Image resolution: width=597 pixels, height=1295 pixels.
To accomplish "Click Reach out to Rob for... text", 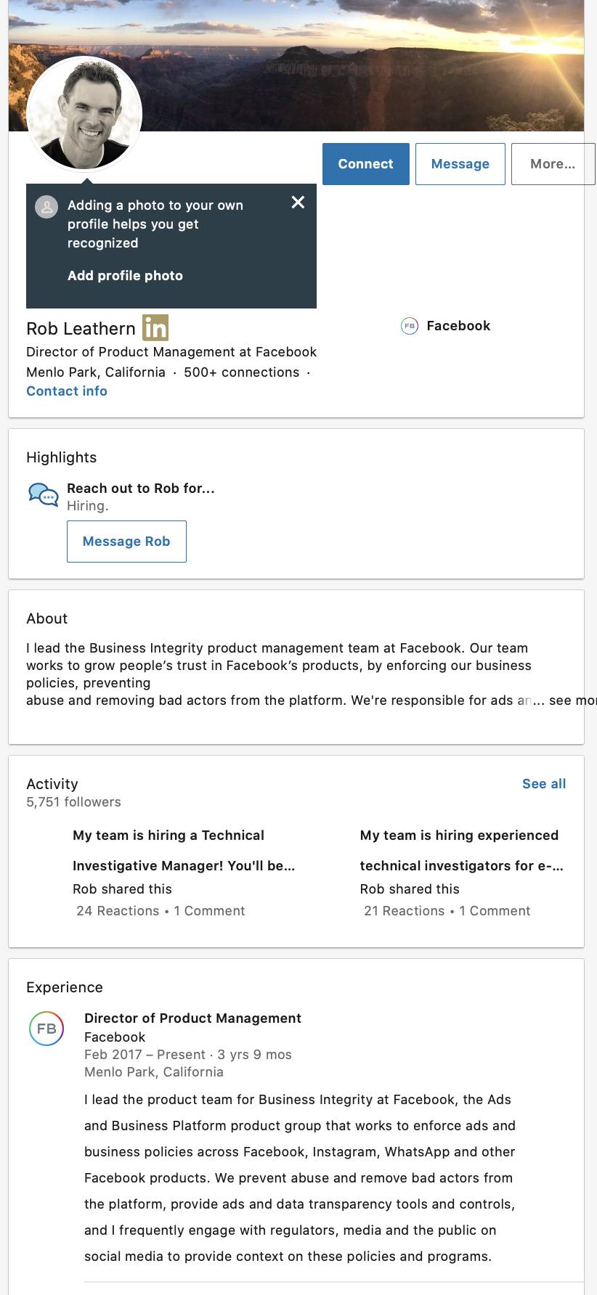I will click(141, 489).
